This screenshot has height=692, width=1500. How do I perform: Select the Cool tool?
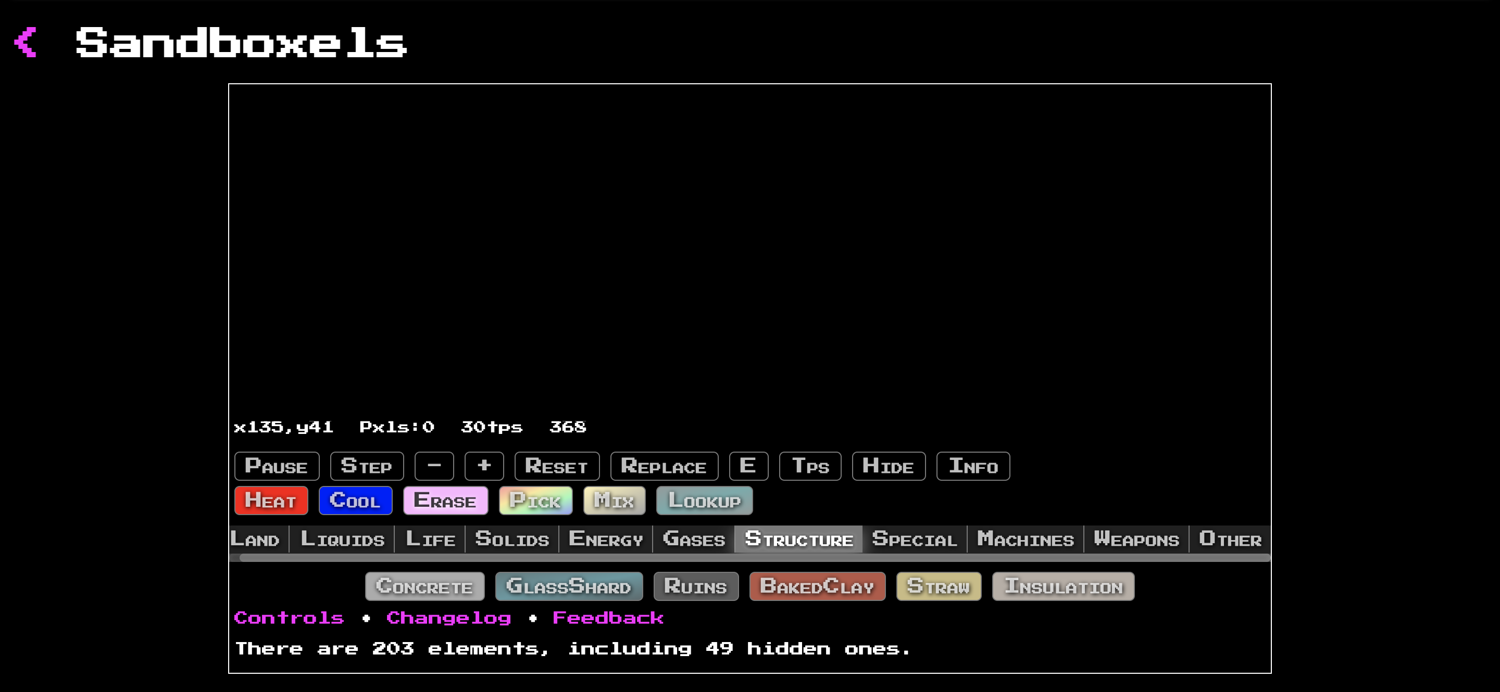pos(355,500)
